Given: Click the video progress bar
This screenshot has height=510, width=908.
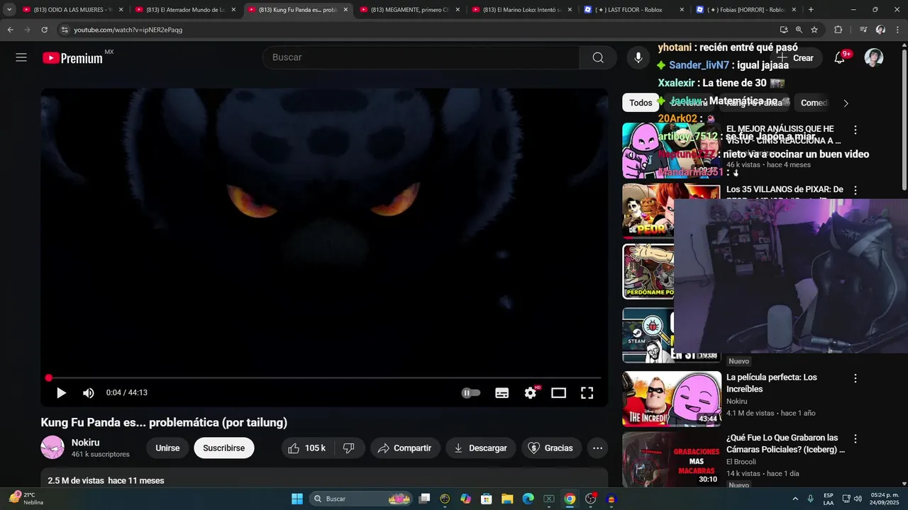Looking at the screenshot, I should tap(324, 378).
